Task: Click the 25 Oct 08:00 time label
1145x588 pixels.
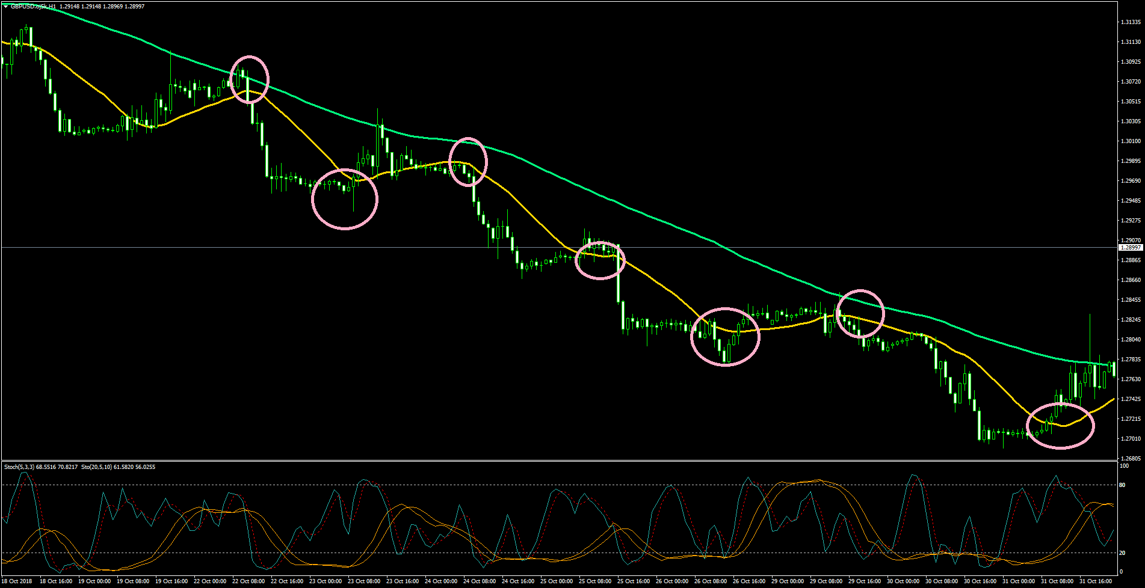Action: click(595, 581)
